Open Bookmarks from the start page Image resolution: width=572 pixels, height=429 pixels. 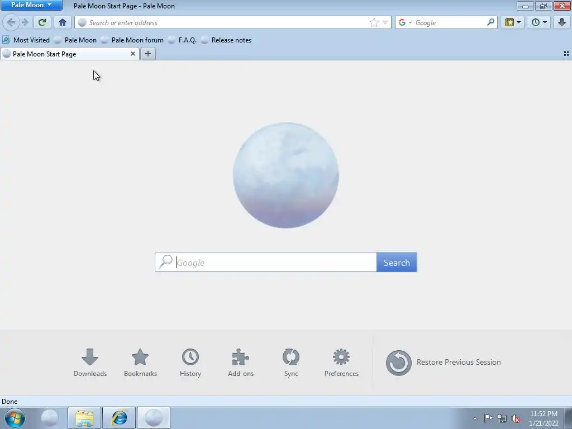(140, 363)
